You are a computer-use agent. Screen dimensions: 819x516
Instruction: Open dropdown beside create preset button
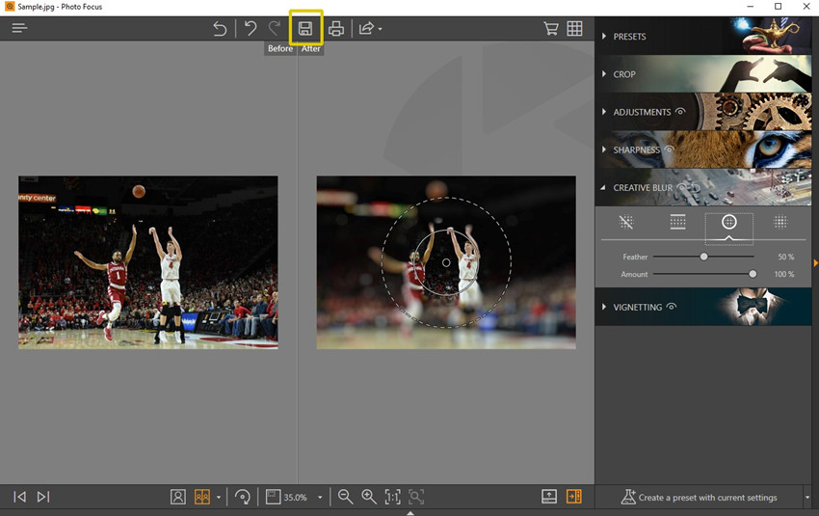click(x=807, y=497)
